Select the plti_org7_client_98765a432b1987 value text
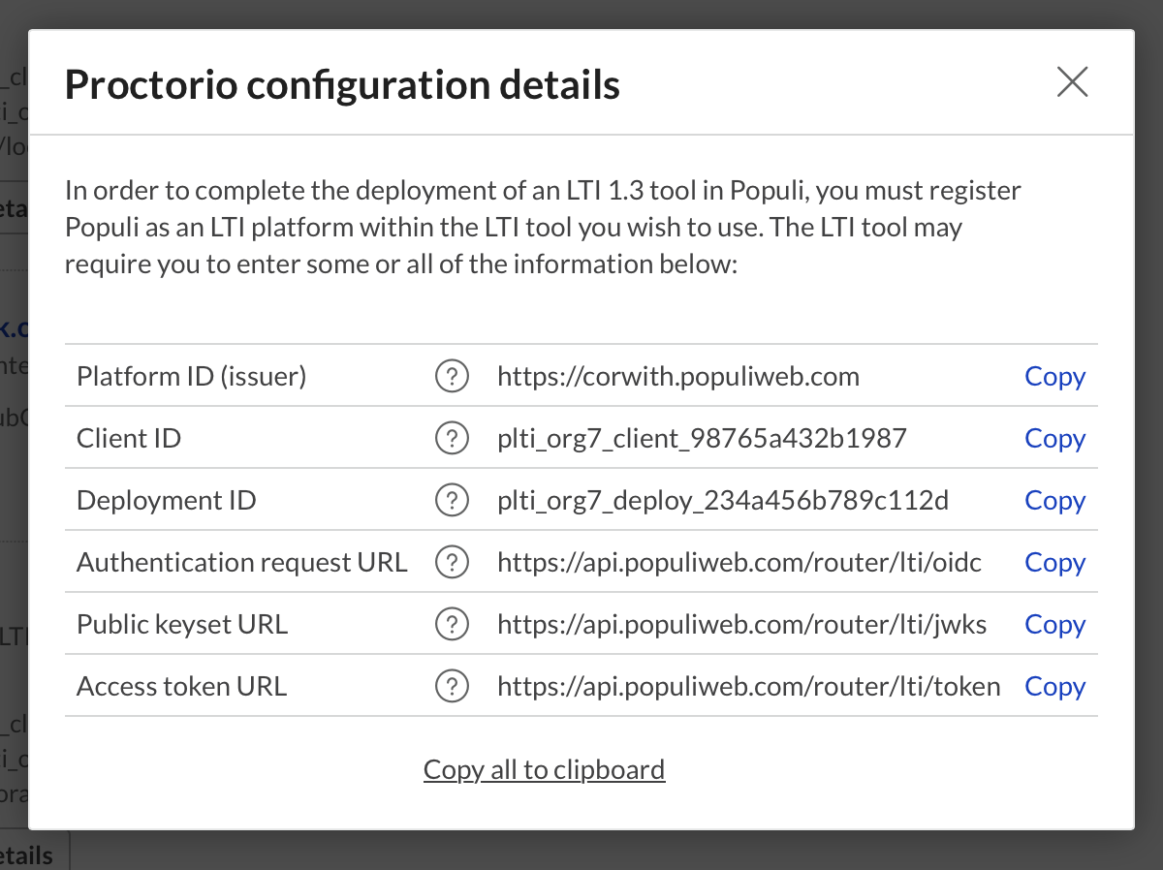This screenshot has width=1163, height=870. pyautogui.click(x=702, y=438)
